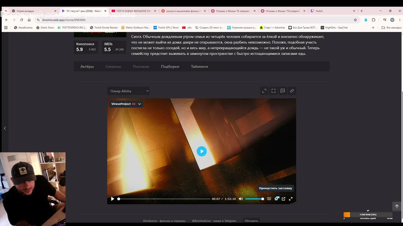This screenshot has height=226, width=403.
Task: Open a new browser tab with plus
Action: coord(361,11)
